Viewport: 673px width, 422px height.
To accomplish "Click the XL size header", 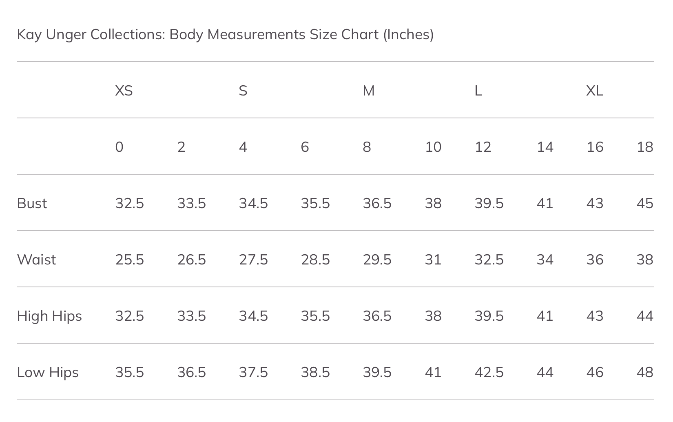I will click(x=595, y=91).
